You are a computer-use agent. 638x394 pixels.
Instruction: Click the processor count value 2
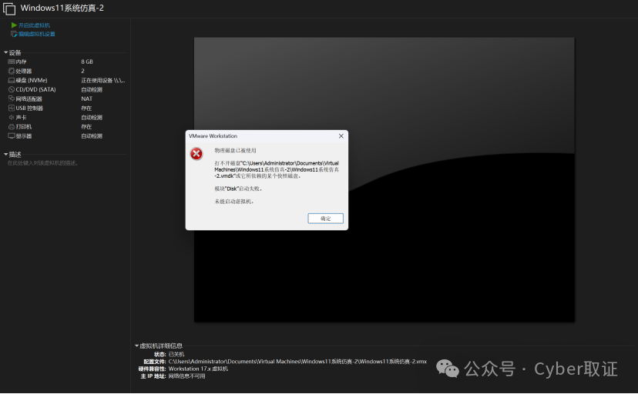[x=82, y=71]
